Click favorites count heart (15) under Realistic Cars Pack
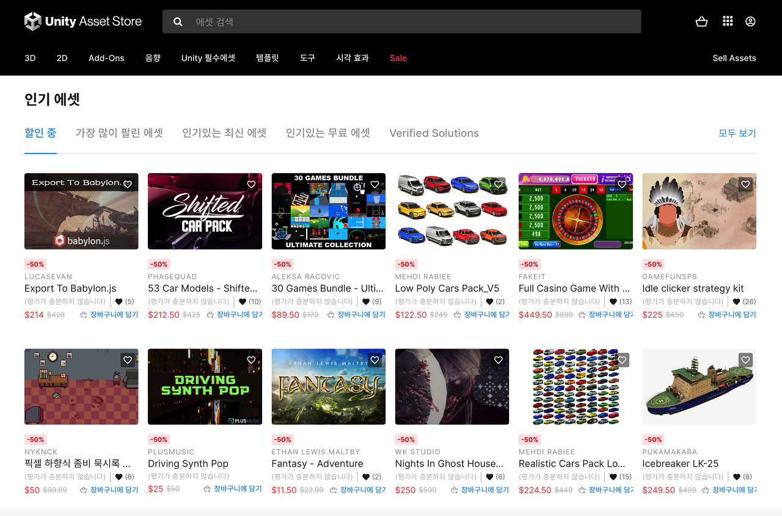The height and width of the screenshot is (516, 782). (613, 477)
